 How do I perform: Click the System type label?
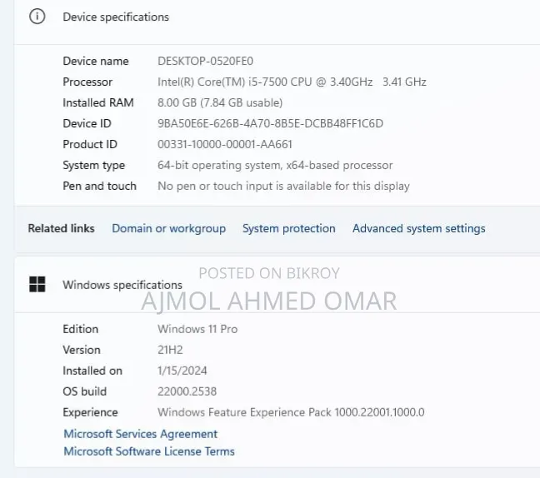click(93, 165)
